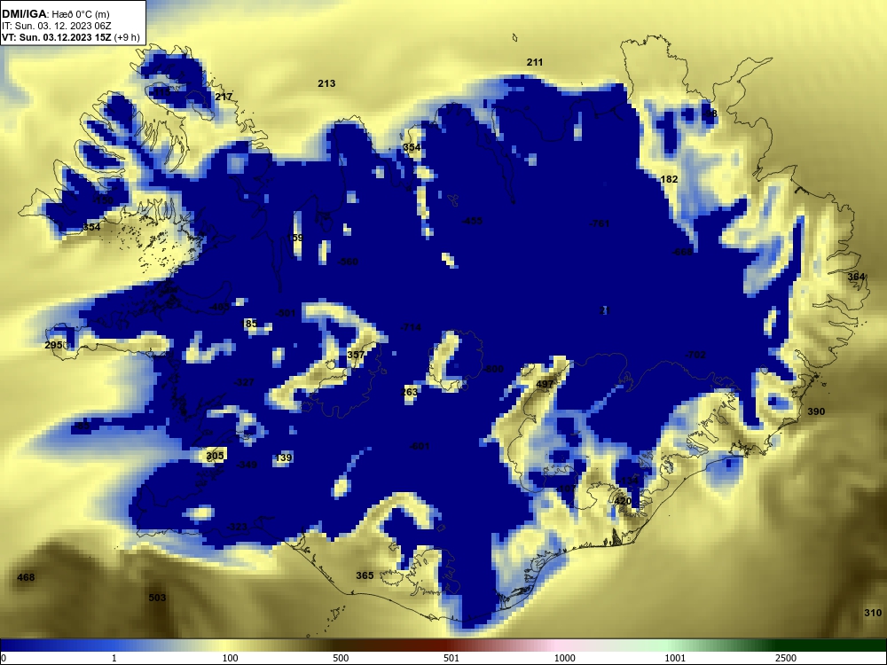Click the legend label 1001

click(x=675, y=658)
